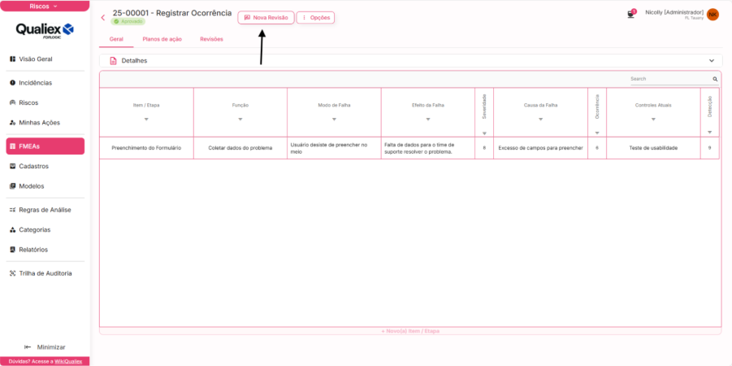The height and width of the screenshot is (366, 732).
Task: Open filter arrow under Modo de Falha column
Action: (334, 120)
